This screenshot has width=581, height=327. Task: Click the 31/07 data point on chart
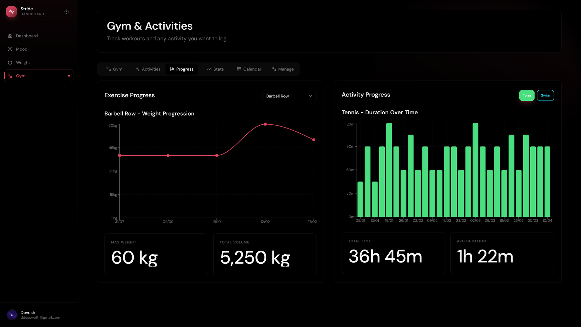120,156
